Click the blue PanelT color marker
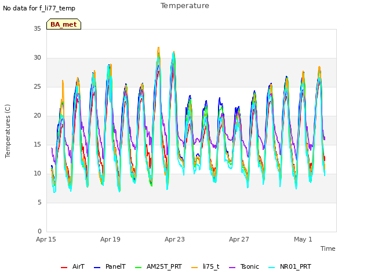This screenshot has height=278, width=371. pyautogui.click(x=97, y=268)
